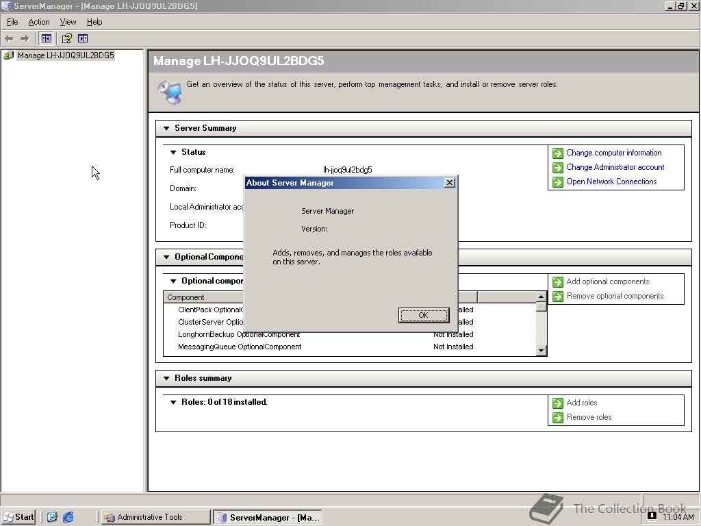Image resolution: width=701 pixels, height=526 pixels.
Task: Click the Help toolbar icon
Action: (x=66, y=38)
